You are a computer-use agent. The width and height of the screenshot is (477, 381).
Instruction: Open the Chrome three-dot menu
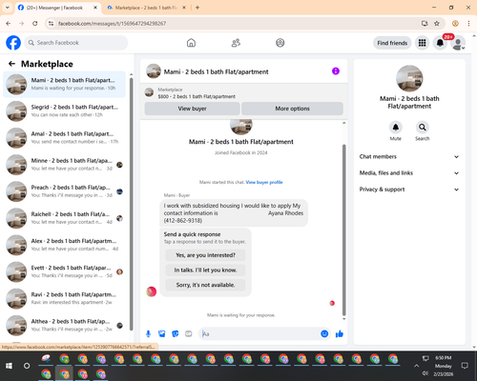tap(468, 24)
